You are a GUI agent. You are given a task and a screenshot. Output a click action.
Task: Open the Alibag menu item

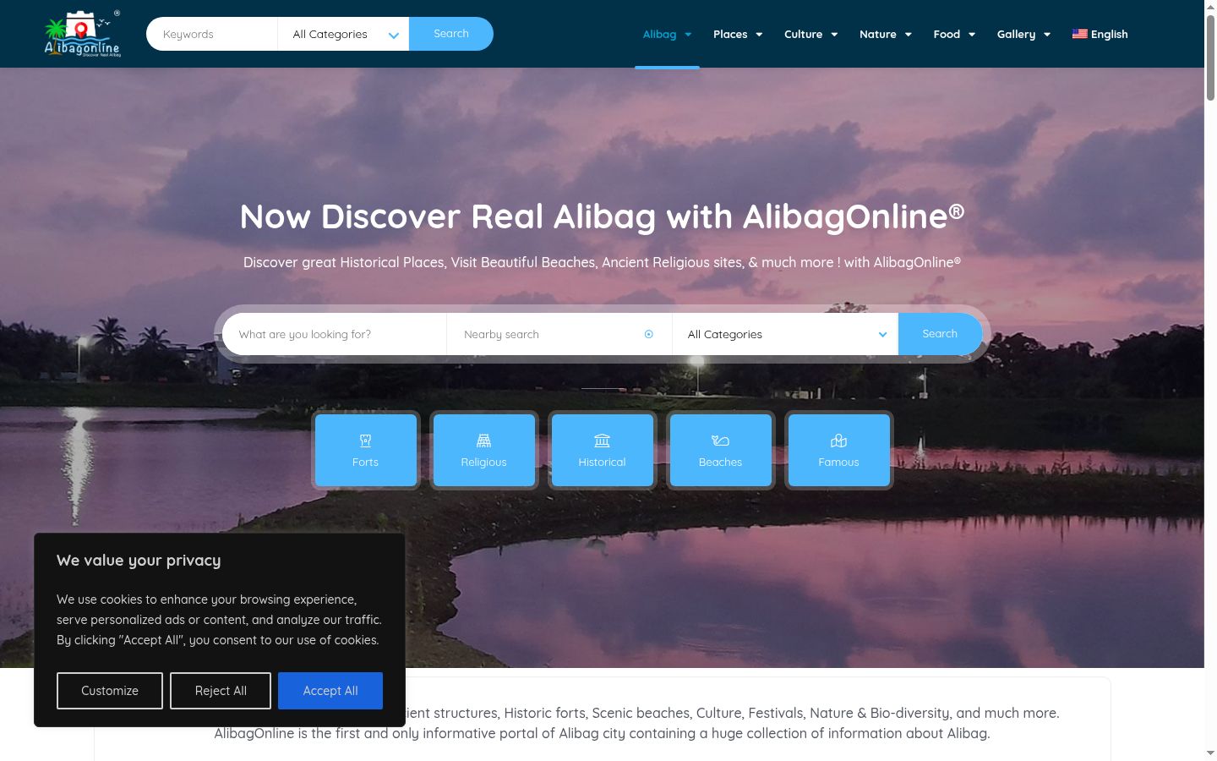pyautogui.click(x=659, y=34)
